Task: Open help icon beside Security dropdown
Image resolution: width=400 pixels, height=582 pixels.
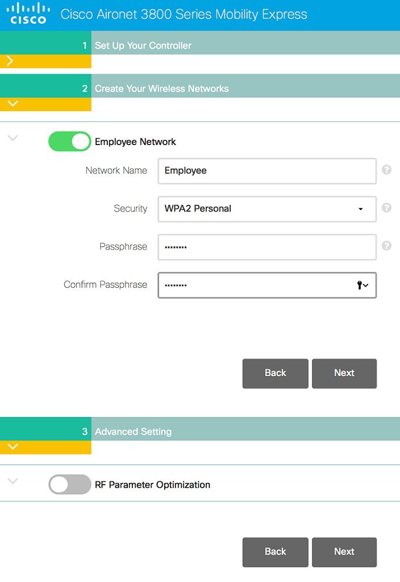Action: (387, 208)
